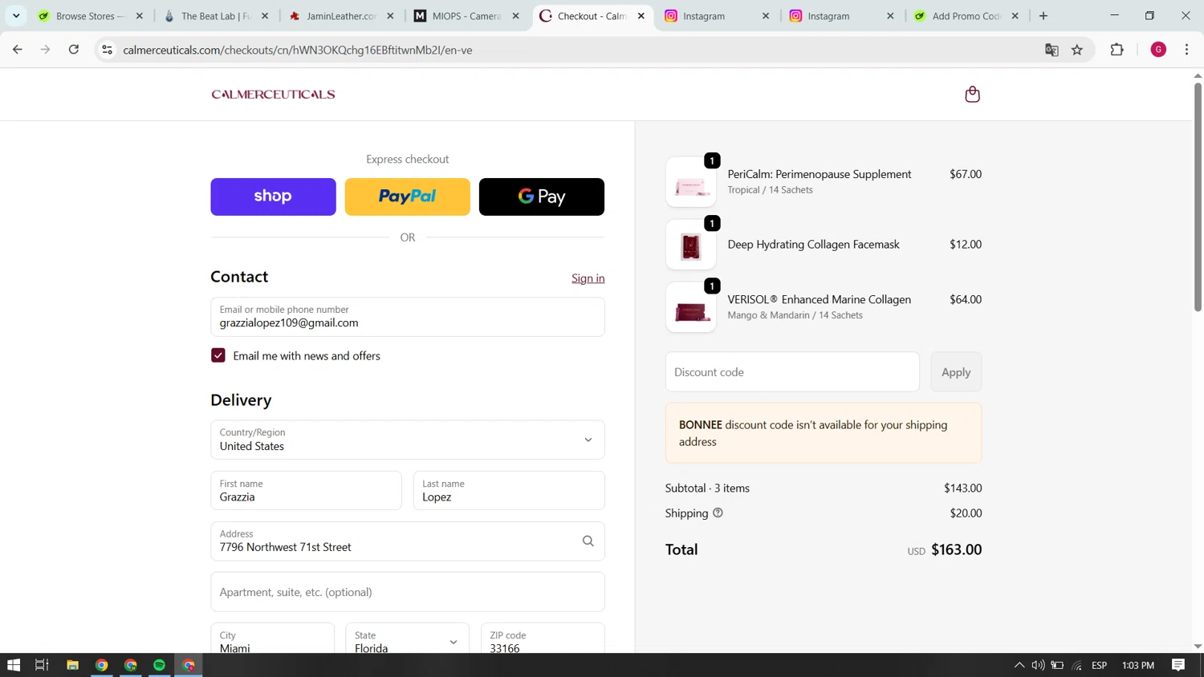Go forward to the next page
The image size is (1204, 677).
click(46, 50)
